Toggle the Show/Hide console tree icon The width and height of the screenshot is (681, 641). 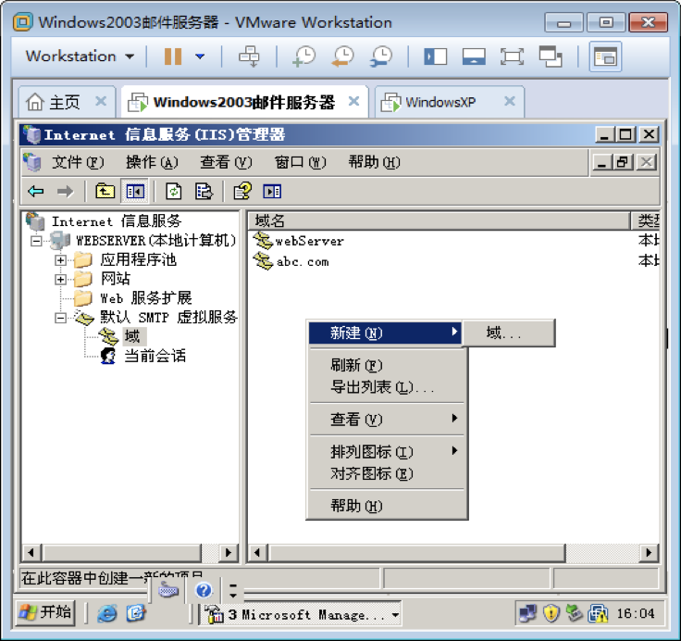[135, 192]
